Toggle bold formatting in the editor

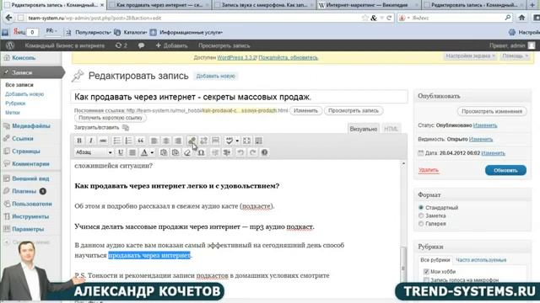(79, 141)
